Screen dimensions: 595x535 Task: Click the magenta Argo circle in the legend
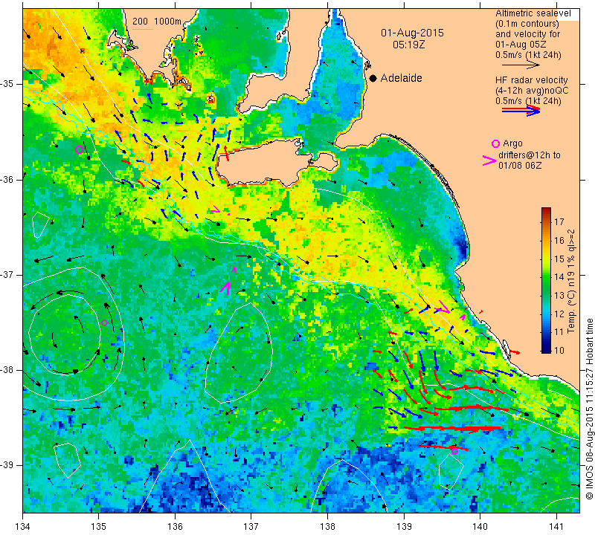click(x=495, y=143)
